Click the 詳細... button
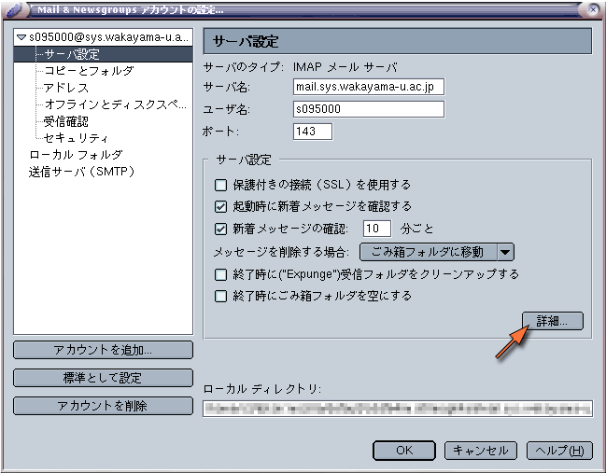 (553, 321)
